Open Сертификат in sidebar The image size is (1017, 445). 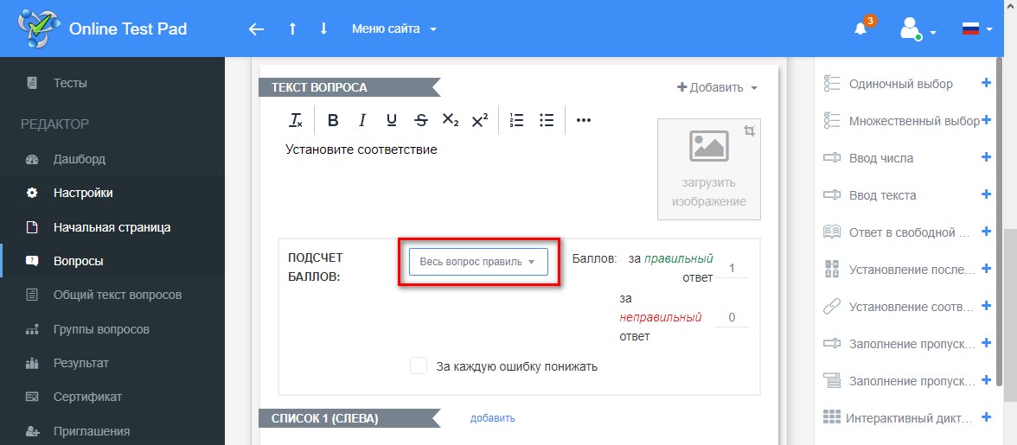87,397
